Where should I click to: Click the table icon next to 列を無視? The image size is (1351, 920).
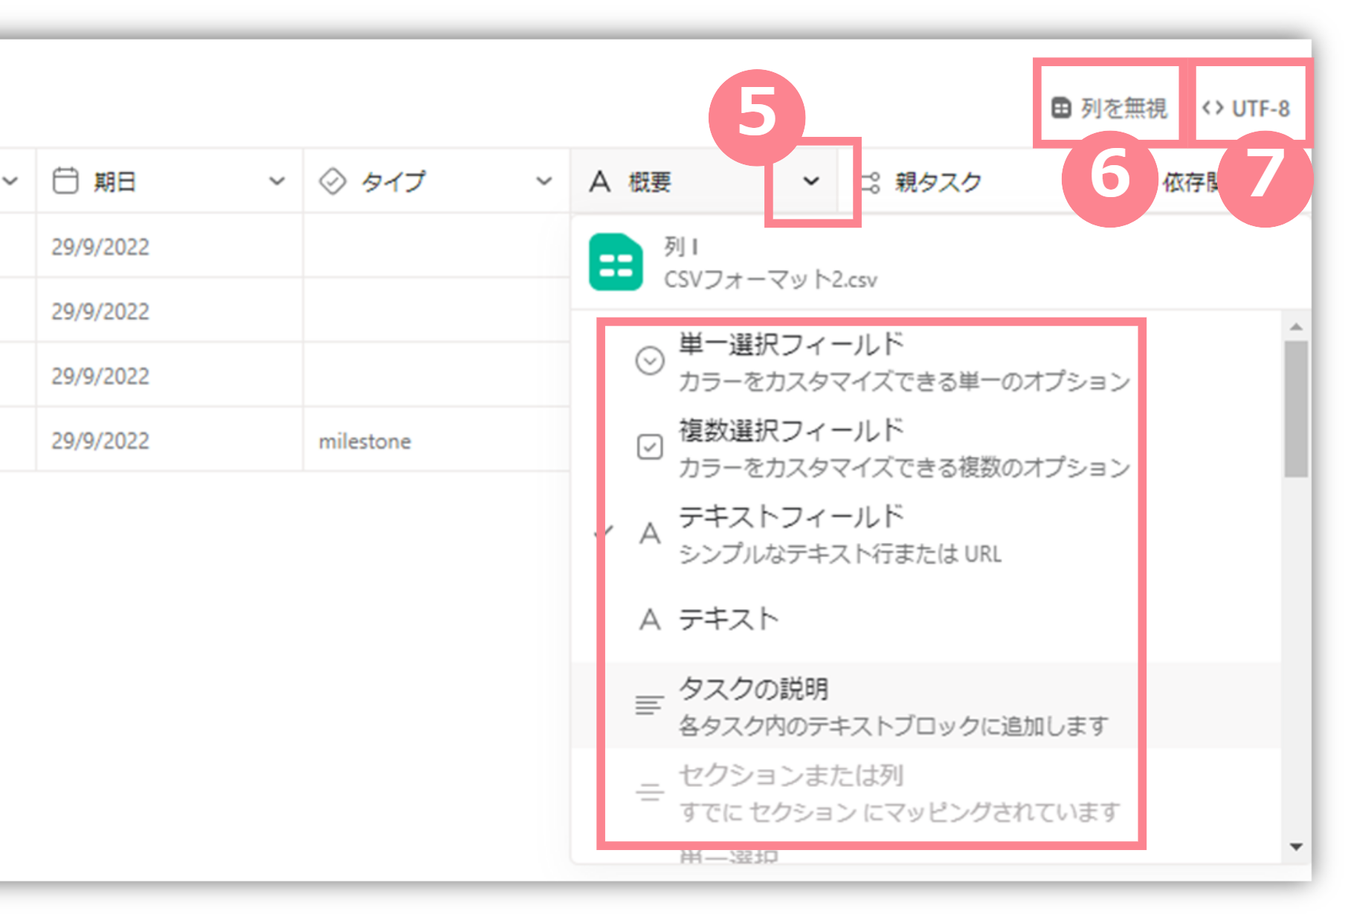(1061, 108)
